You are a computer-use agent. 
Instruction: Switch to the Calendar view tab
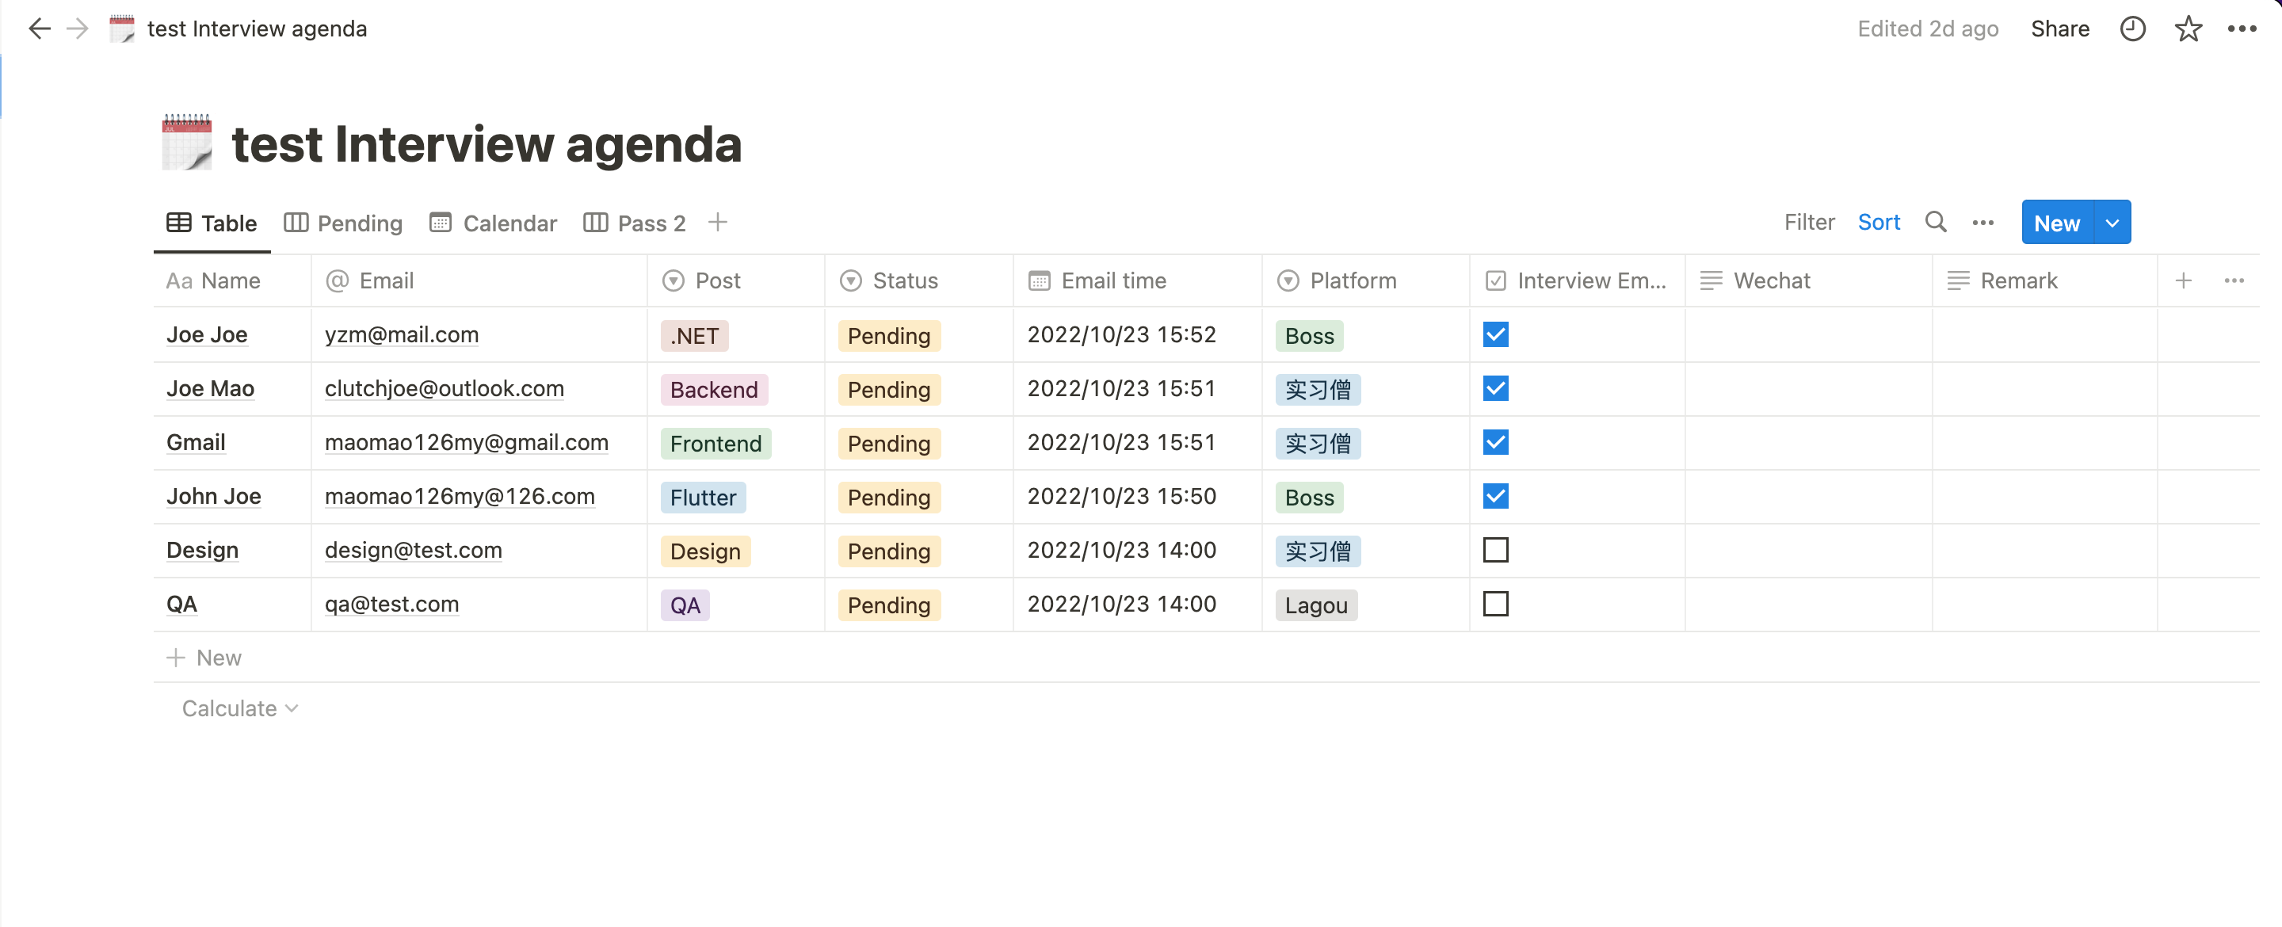[x=494, y=223]
